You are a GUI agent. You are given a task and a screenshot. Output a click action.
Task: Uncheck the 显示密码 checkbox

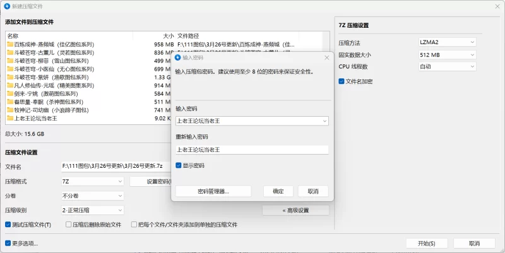(x=179, y=165)
